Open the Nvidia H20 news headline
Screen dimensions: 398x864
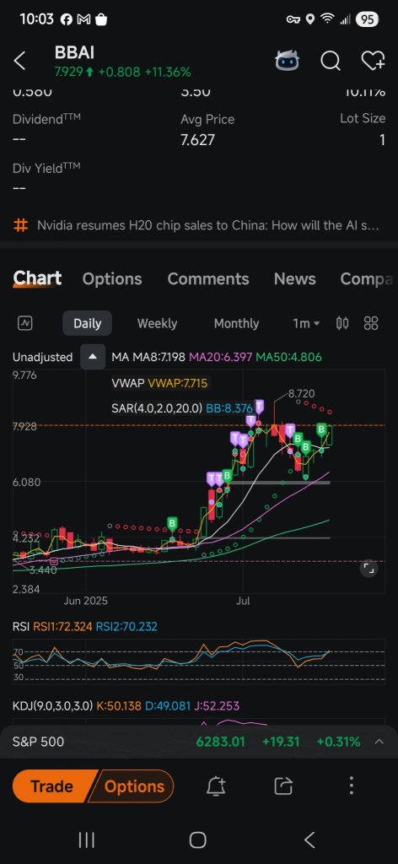(207, 225)
